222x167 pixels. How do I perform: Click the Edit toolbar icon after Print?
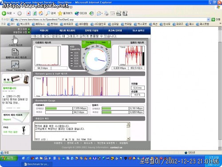(112, 13)
